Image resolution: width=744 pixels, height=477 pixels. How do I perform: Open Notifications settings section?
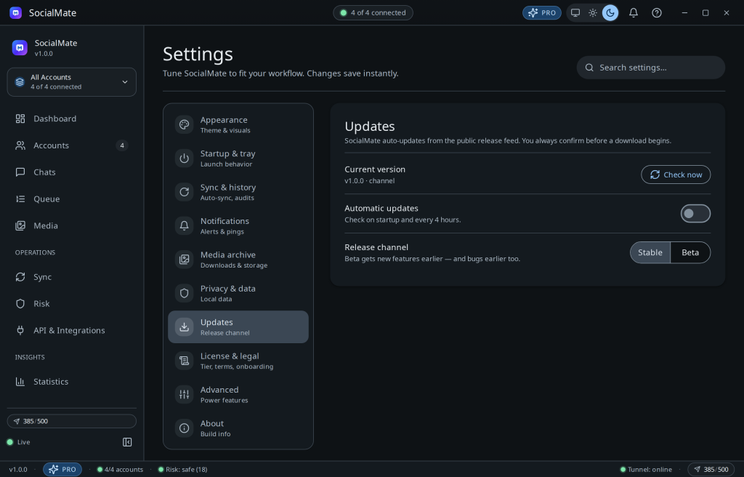click(x=238, y=225)
